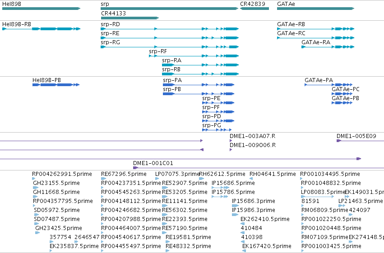Select the srp-PG protein feature
The image size is (384, 253).
[217, 130]
